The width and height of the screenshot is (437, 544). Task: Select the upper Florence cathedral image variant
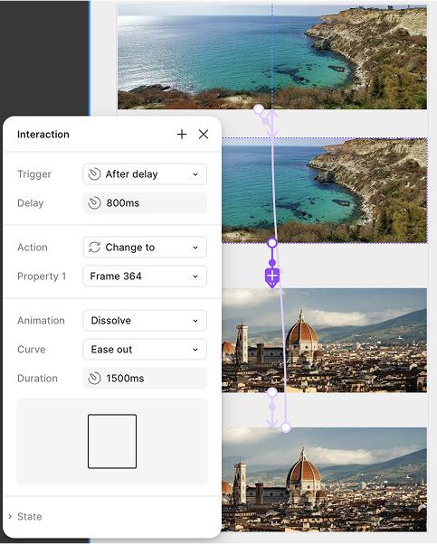tap(325, 341)
